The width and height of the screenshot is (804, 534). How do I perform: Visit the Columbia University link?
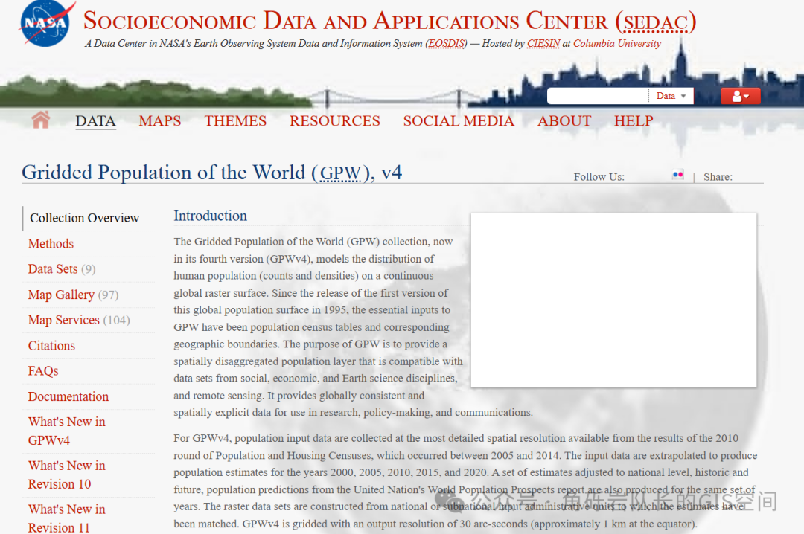click(x=617, y=44)
